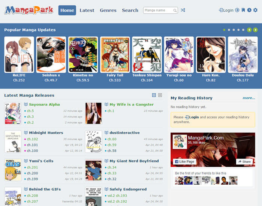Click more... in My Reading History

pos(249,98)
